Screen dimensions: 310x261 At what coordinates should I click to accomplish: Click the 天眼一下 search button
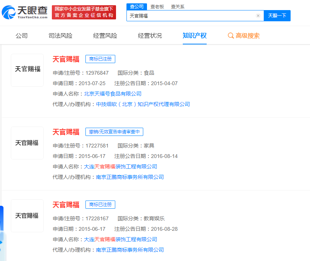tap(277, 16)
